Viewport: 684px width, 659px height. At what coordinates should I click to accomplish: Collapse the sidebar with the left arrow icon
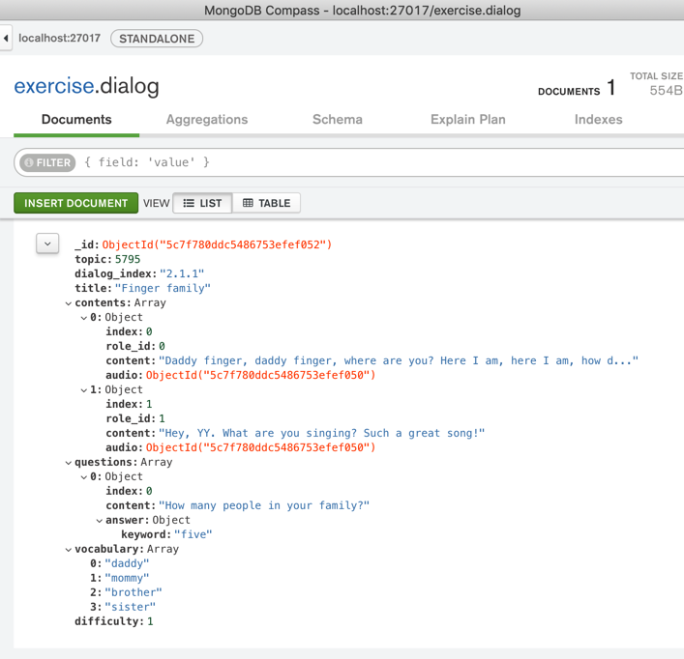click(x=6, y=39)
